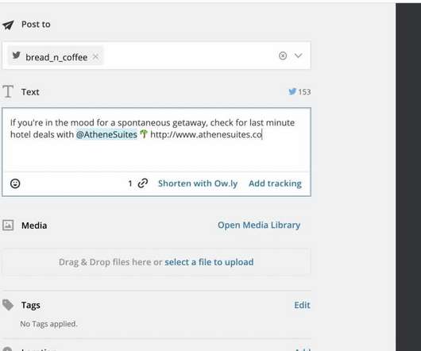Click the Twitter character count 153
The image size is (421, 351).
click(x=299, y=92)
